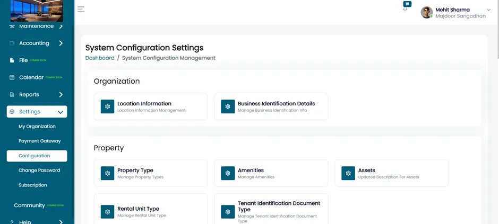Go to the Subscription settings page

[x=33, y=185]
